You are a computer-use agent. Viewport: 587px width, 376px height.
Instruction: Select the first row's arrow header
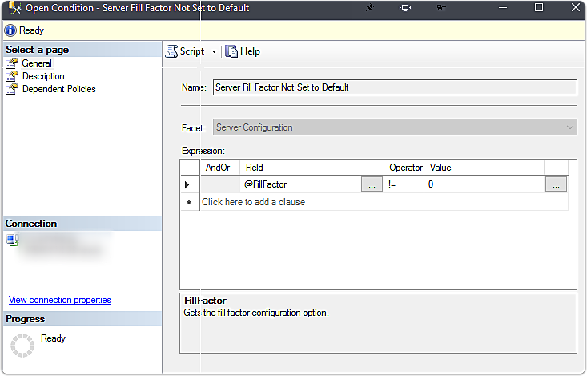(189, 184)
